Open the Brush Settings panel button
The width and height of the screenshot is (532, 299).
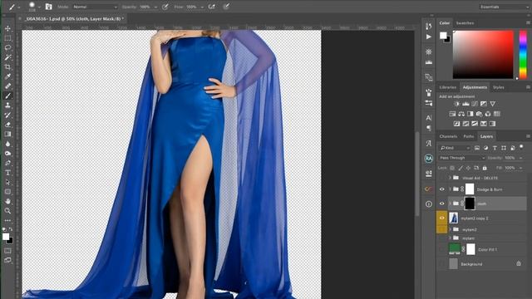point(48,7)
